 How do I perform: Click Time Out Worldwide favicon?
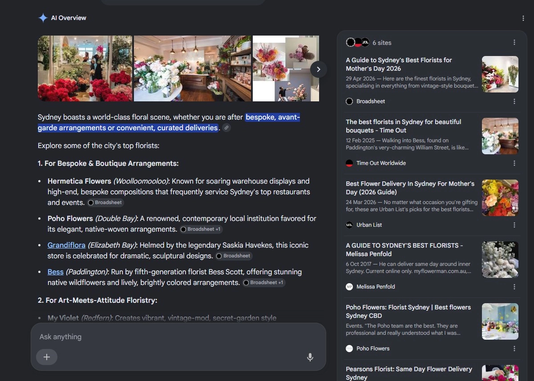pyautogui.click(x=349, y=163)
